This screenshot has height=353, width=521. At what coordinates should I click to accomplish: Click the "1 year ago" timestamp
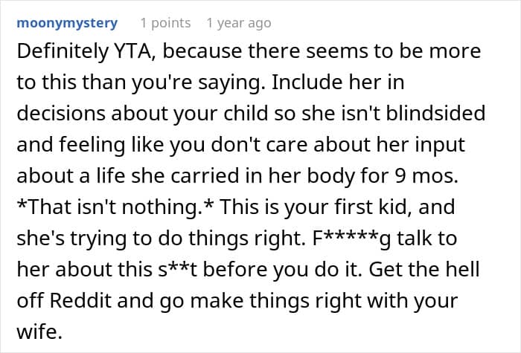coord(239,23)
